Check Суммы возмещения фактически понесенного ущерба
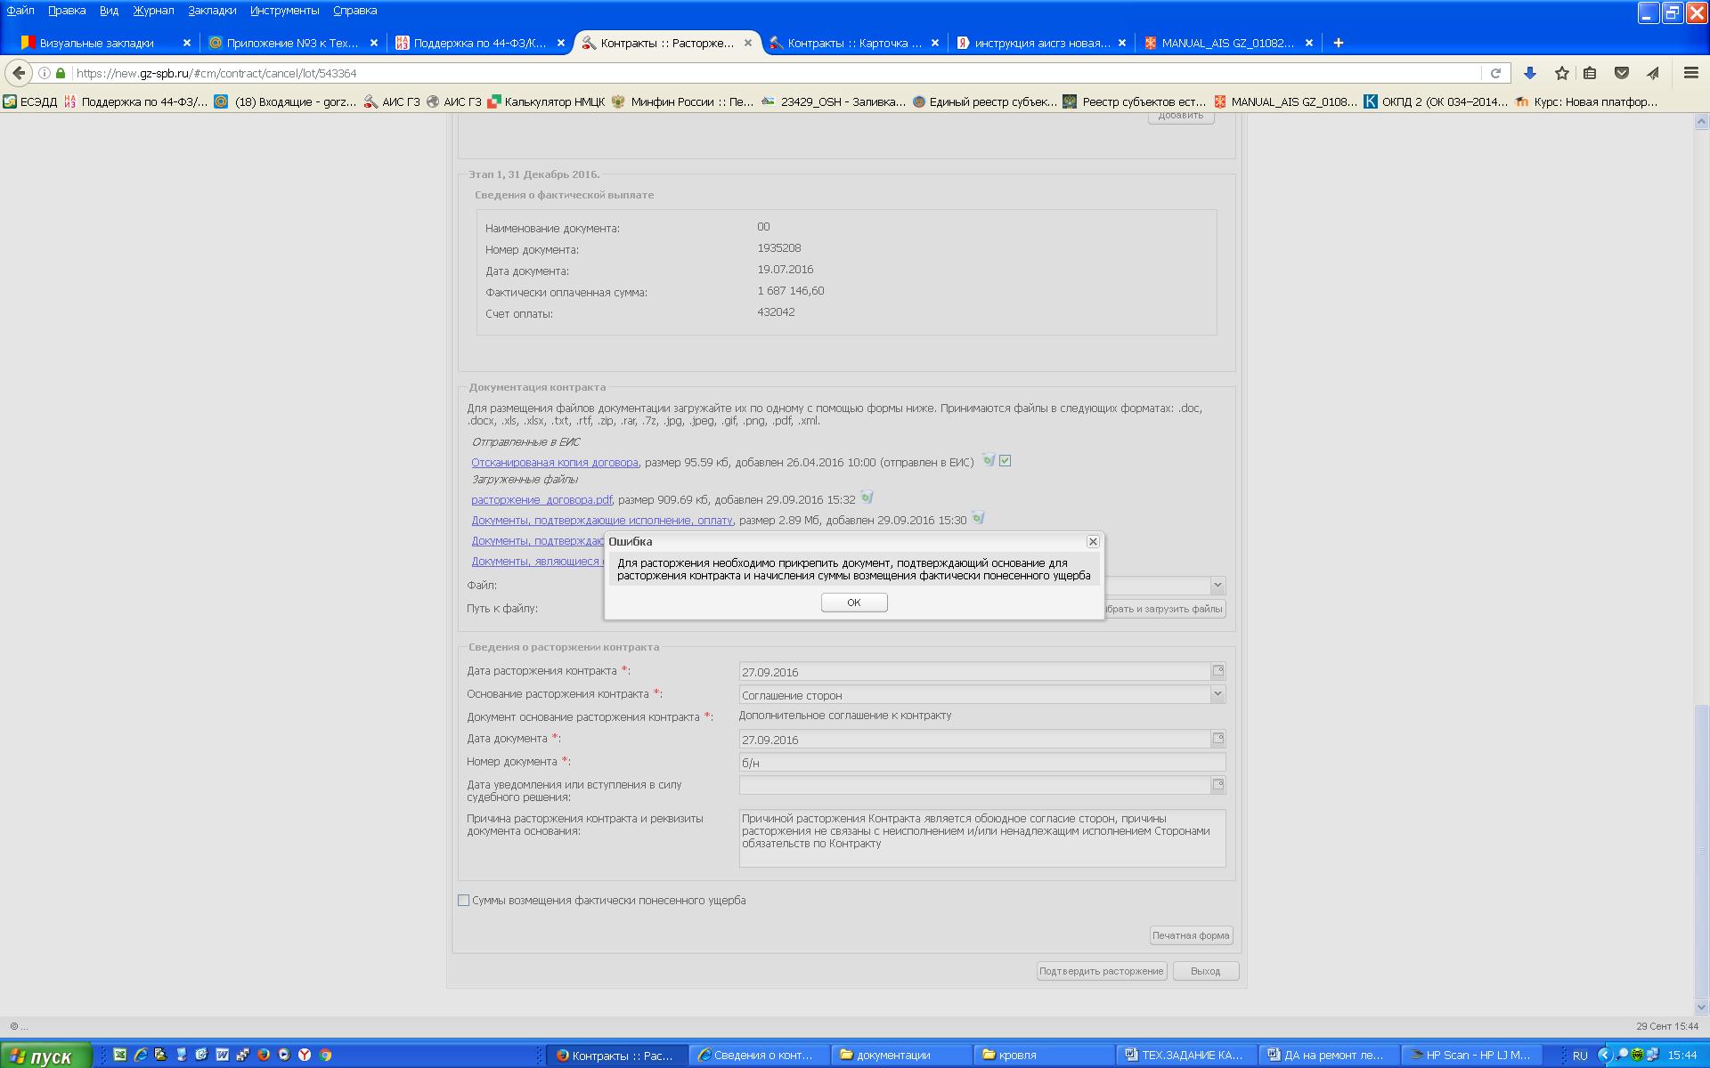 [463, 901]
